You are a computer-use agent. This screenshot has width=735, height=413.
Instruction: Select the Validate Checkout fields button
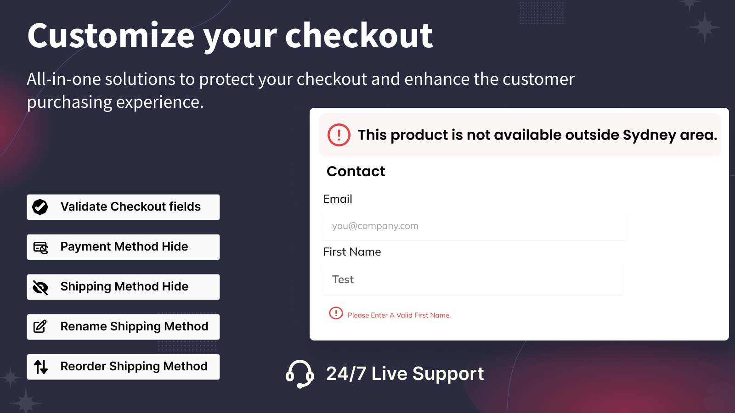coord(123,207)
